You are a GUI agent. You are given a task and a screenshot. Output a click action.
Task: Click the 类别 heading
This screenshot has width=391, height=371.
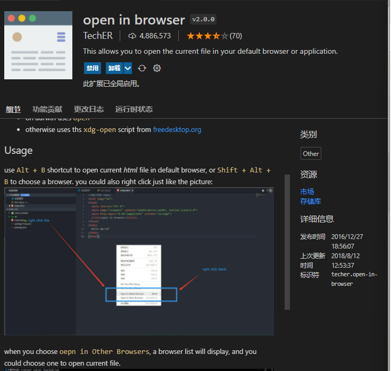point(309,135)
